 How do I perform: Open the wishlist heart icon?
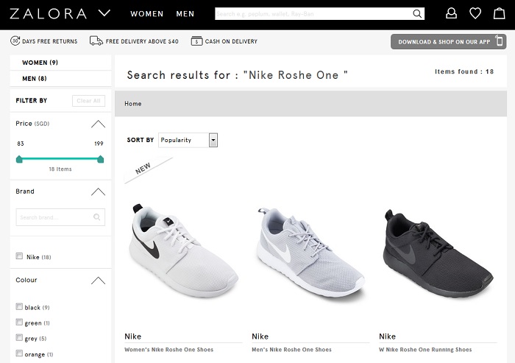click(475, 13)
